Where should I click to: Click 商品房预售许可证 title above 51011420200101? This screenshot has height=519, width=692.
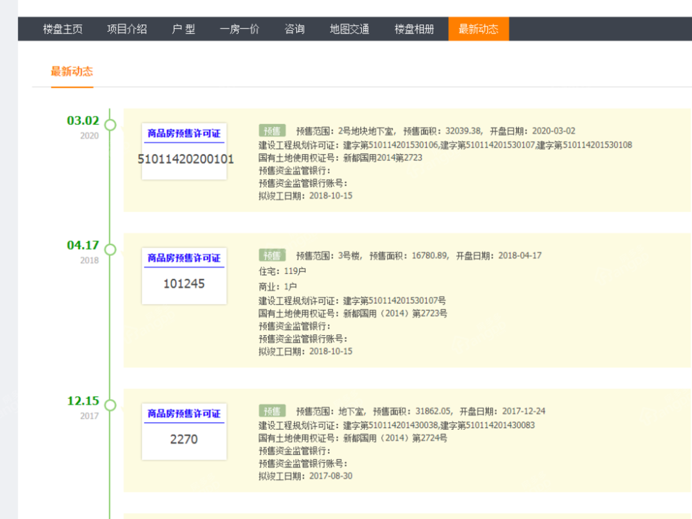click(x=184, y=133)
